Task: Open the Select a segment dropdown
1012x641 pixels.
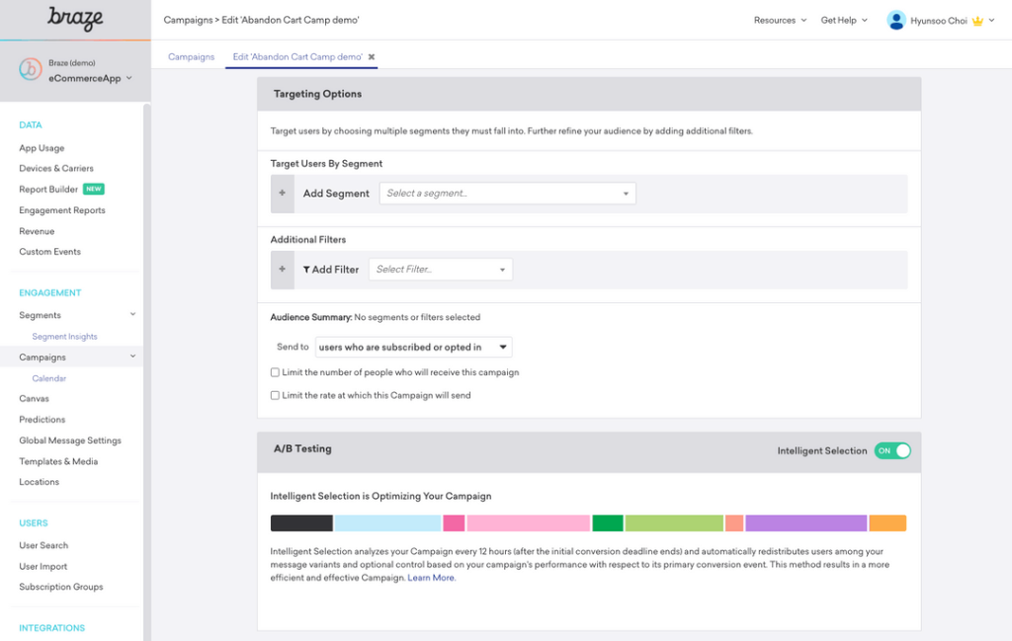Action: [x=507, y=194]
